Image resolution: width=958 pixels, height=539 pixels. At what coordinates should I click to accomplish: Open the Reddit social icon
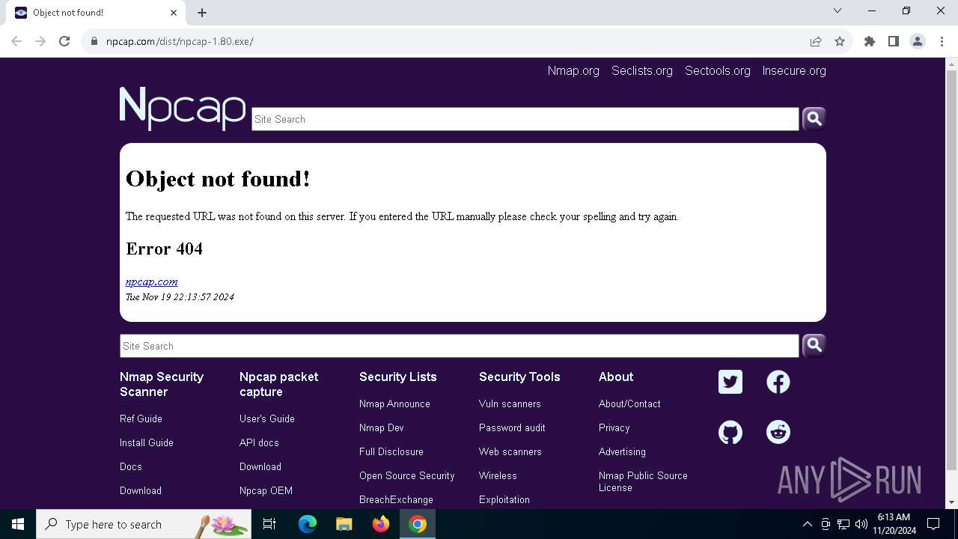click(x=778, y=432)
